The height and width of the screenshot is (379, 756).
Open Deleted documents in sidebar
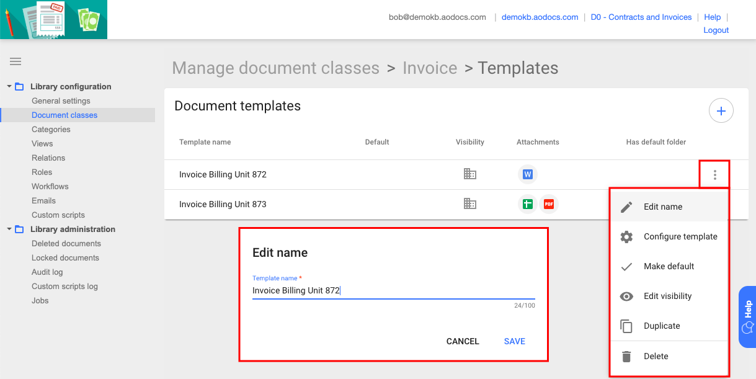[66, 243]
